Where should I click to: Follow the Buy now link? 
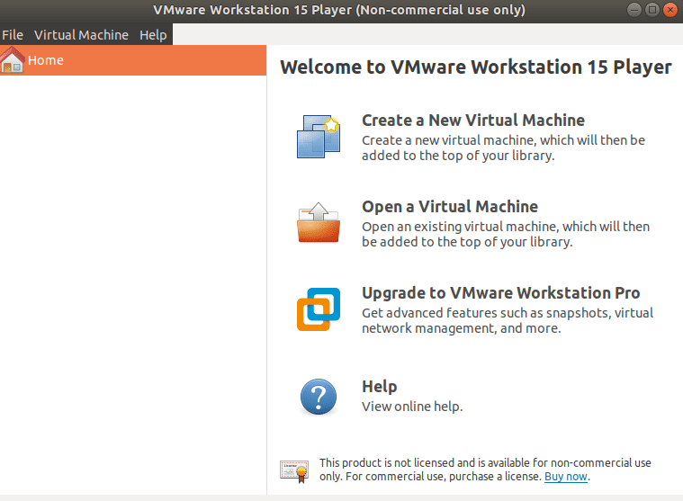click(x=566, y=477)
